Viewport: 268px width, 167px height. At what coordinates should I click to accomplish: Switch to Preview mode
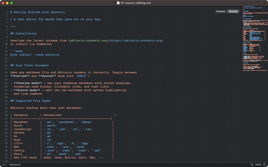tap(221, 12)
